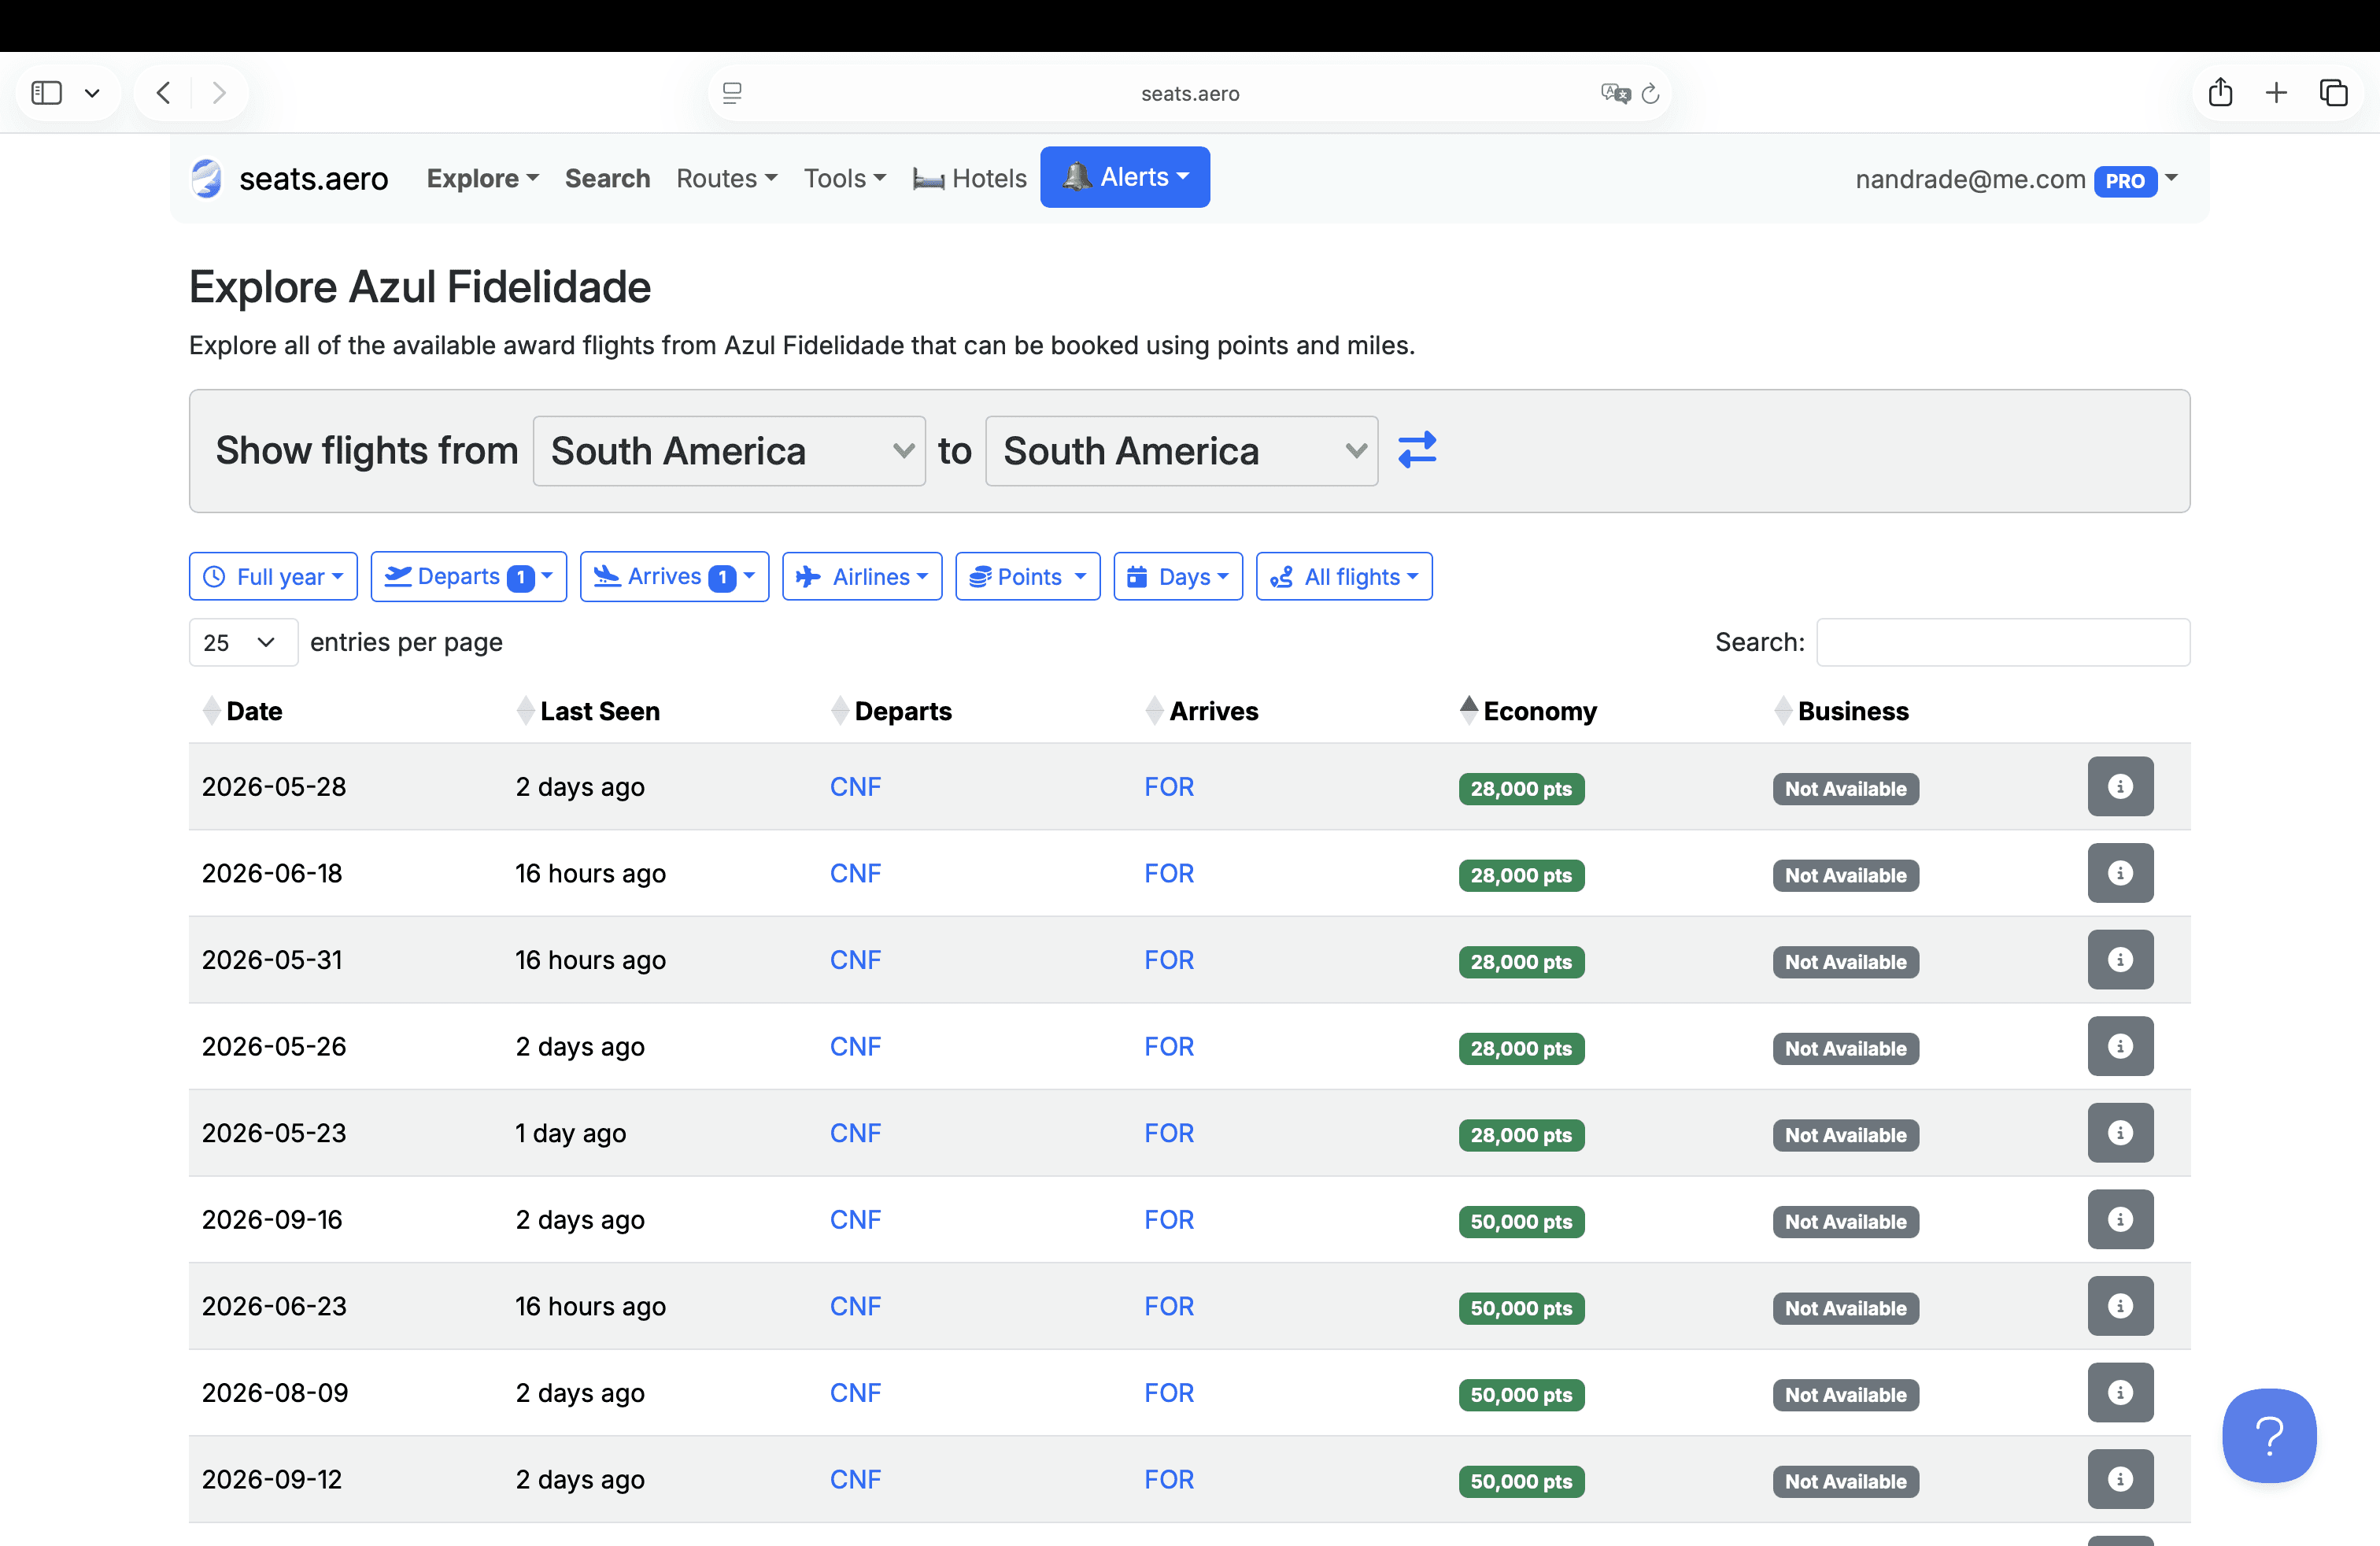Viewport: 2380px width, 1546px height.
Task: Click the table Search input field
Action: coord(2002,643)
